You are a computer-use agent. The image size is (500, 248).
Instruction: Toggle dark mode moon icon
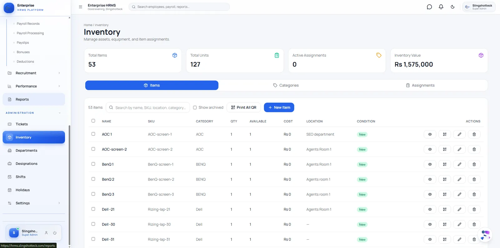[452, 7]
